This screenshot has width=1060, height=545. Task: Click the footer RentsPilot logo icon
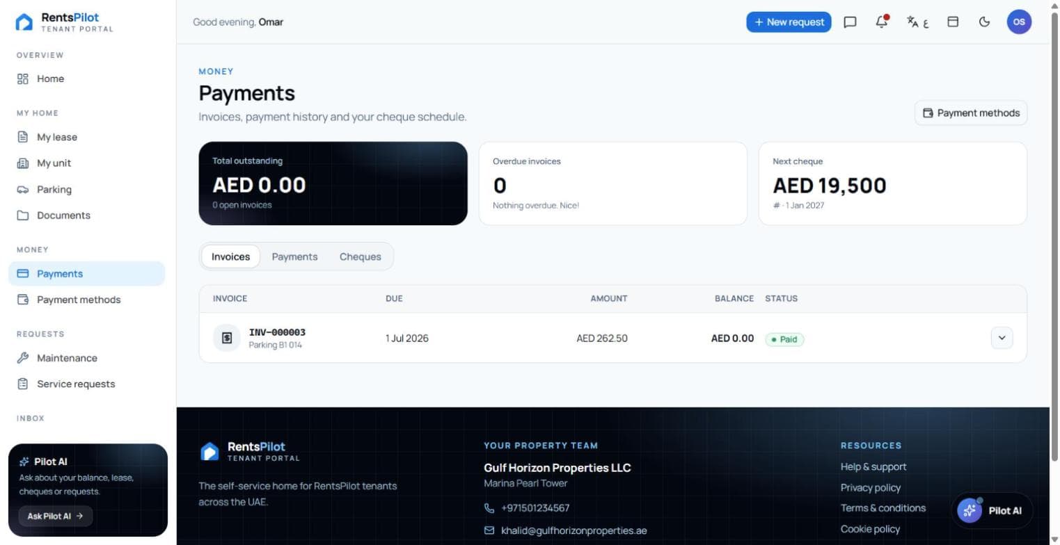[x=209, y=452]
